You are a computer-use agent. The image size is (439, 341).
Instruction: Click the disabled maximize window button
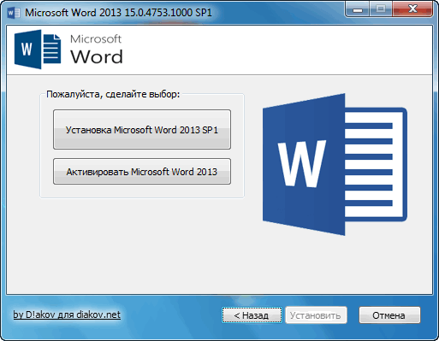(381, 9)
